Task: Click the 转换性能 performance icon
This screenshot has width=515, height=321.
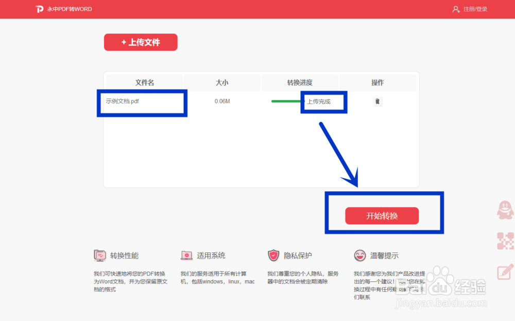Action: [100, 255]
